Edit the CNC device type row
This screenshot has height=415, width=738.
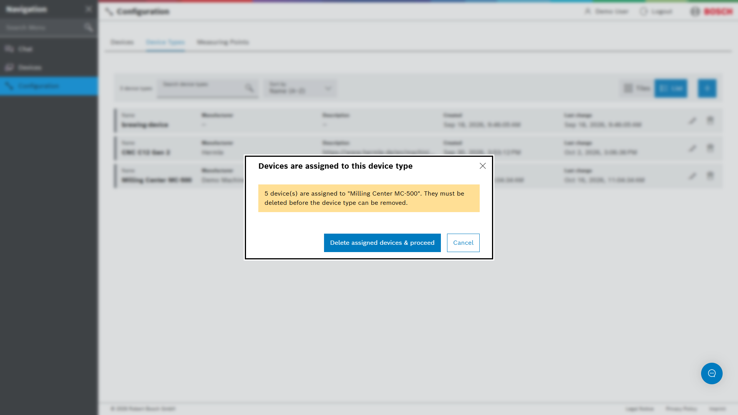click(692, 148)
